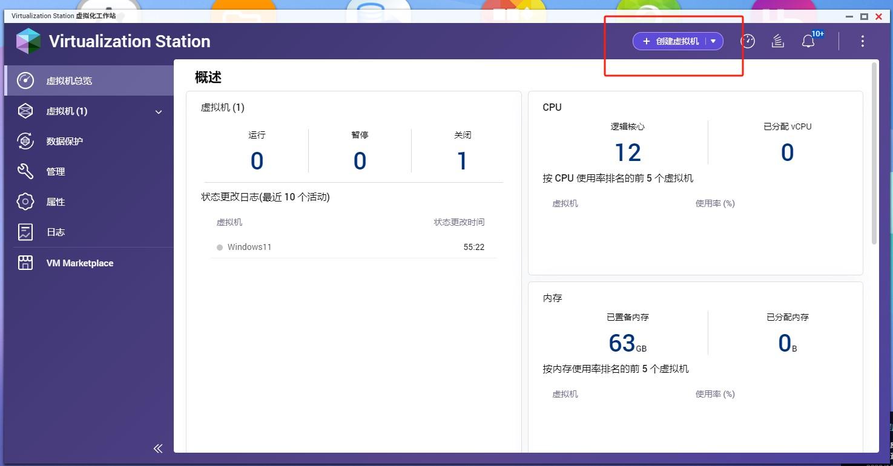Click the 管理 wrench icon
Viewport: 893px width, 466px height.
pos(25,171)
